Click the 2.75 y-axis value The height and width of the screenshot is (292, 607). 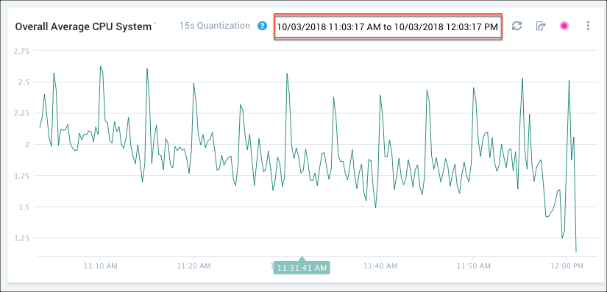(22, 51)
